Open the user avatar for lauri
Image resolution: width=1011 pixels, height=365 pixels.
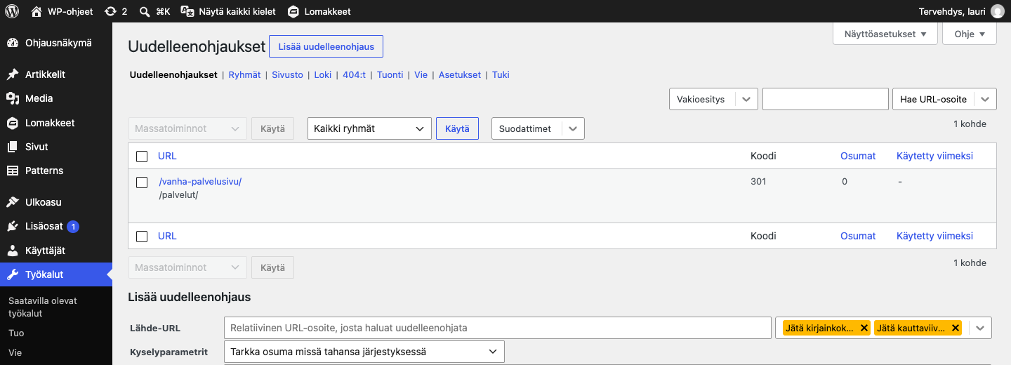(997, 11)
